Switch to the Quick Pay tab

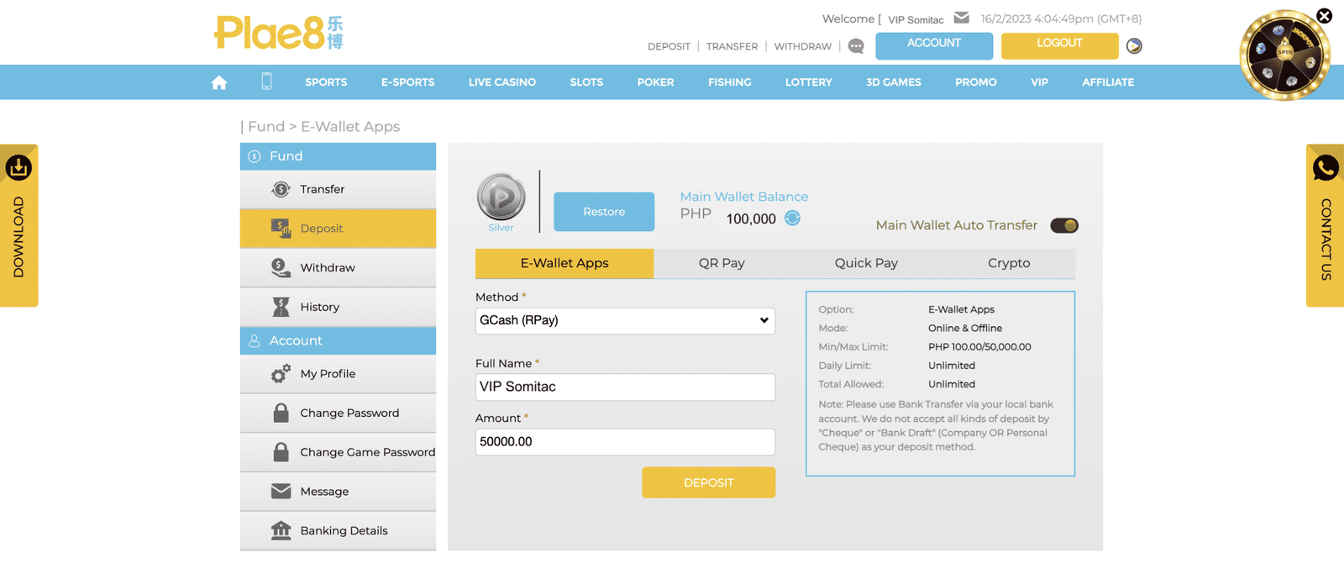[866, 263]
